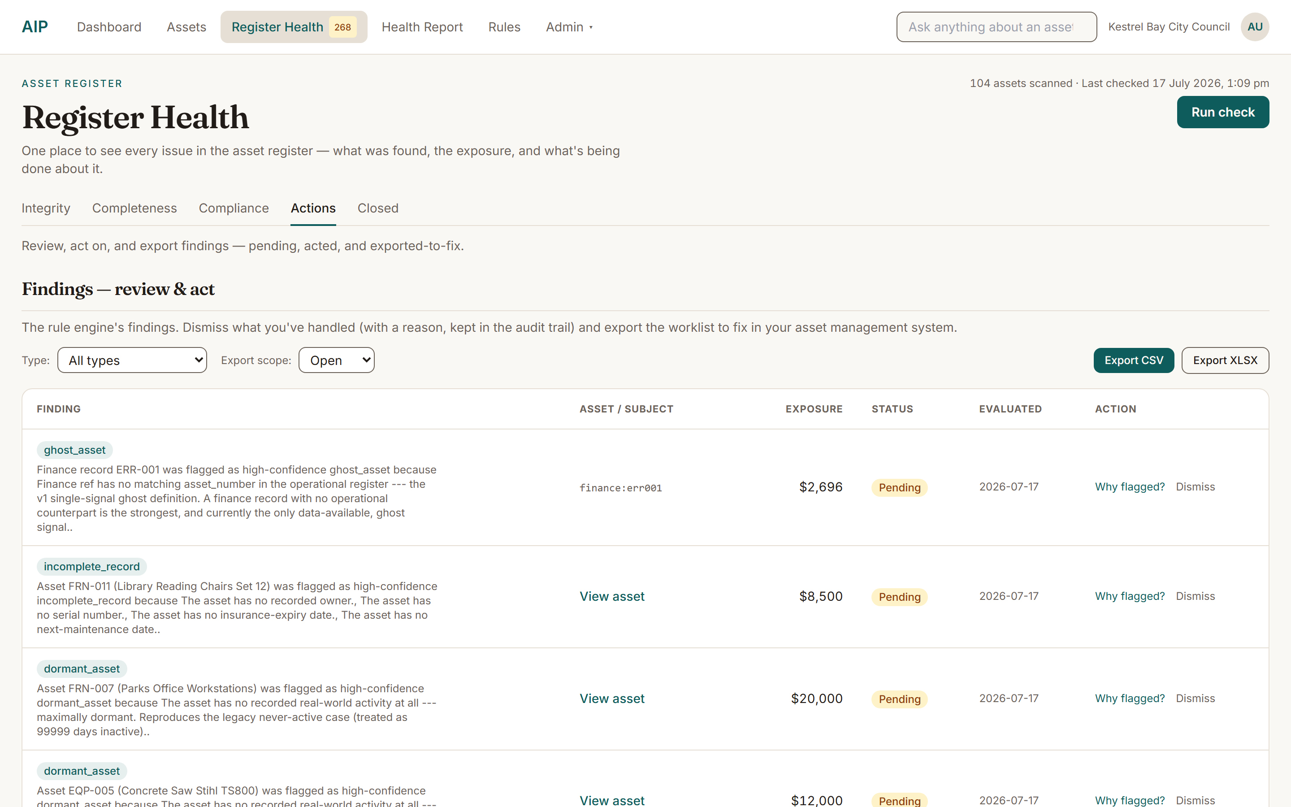
Task: Click the $2,696 exposure value
Action: point(820,487)
